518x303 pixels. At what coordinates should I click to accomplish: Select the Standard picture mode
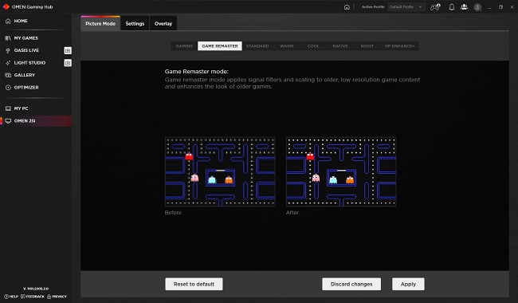click(257, 46)
